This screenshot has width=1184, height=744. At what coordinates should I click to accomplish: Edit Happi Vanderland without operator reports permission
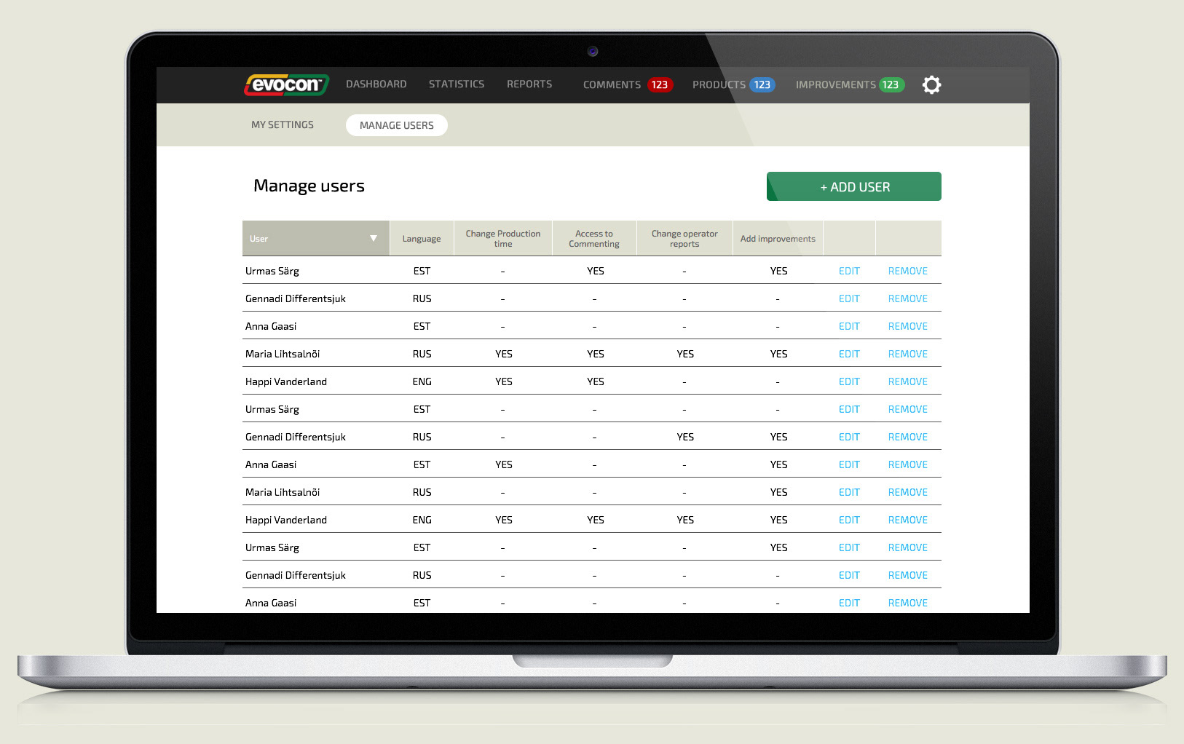849,381
